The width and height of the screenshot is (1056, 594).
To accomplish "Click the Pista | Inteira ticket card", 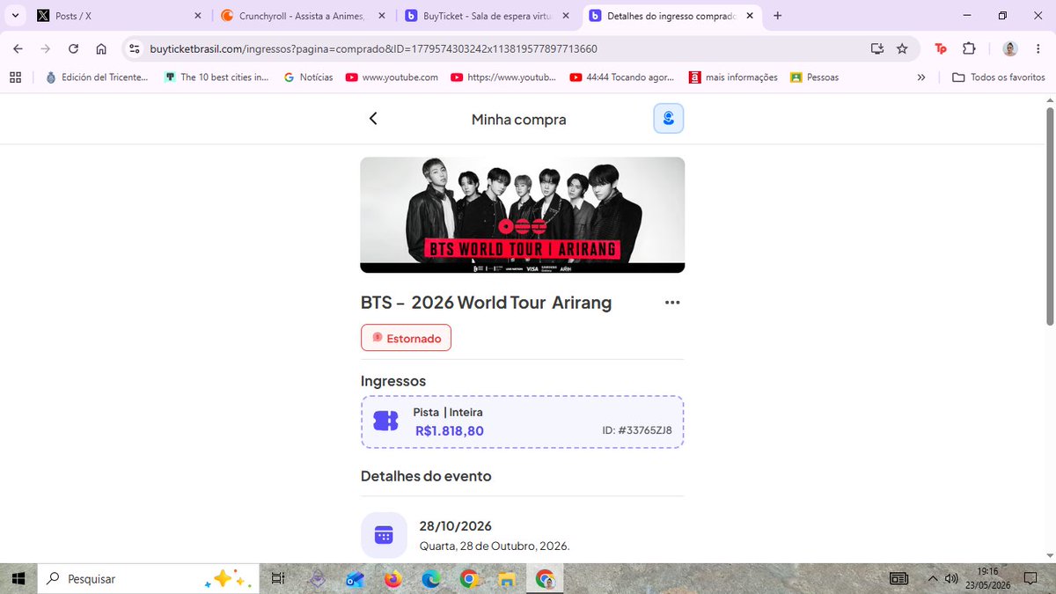I will pos(523,422).
